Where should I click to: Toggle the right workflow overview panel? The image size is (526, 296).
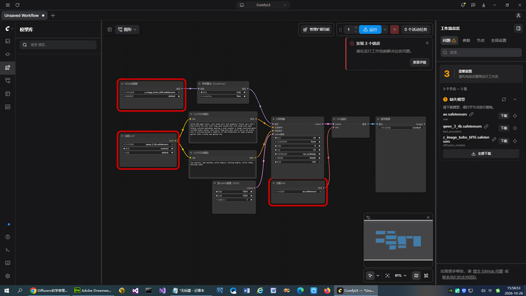[519, 29]
